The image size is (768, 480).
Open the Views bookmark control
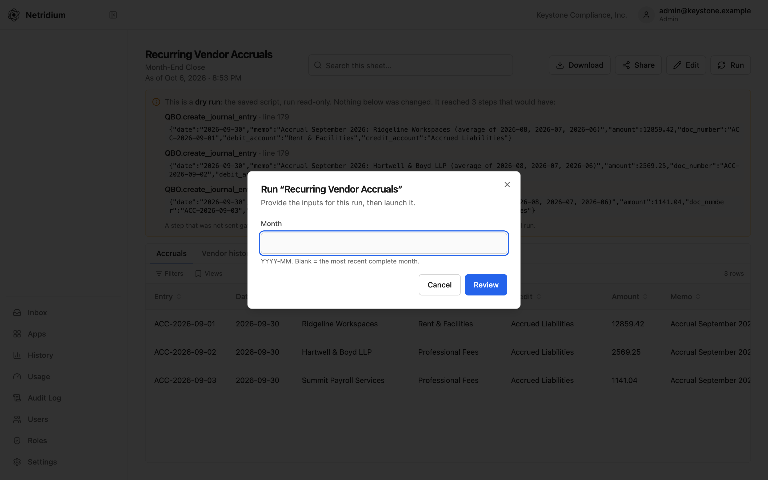point(209,273)
